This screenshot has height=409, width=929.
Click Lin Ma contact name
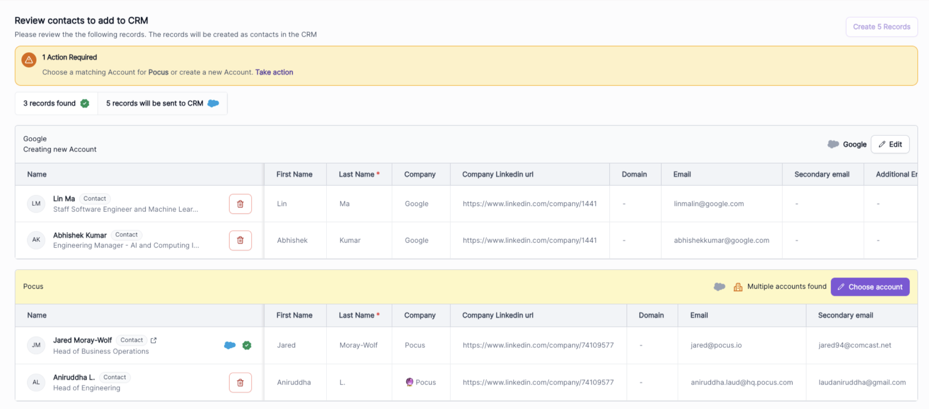tap(64, 199)
